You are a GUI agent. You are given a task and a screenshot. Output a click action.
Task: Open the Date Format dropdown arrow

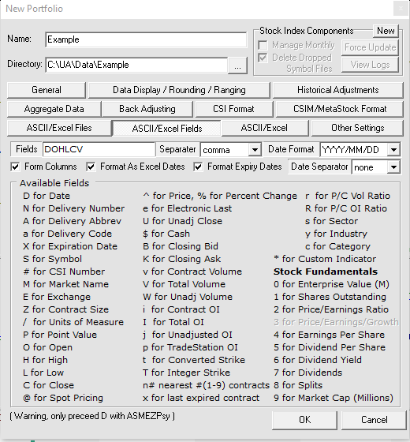(x=393, y=150)
